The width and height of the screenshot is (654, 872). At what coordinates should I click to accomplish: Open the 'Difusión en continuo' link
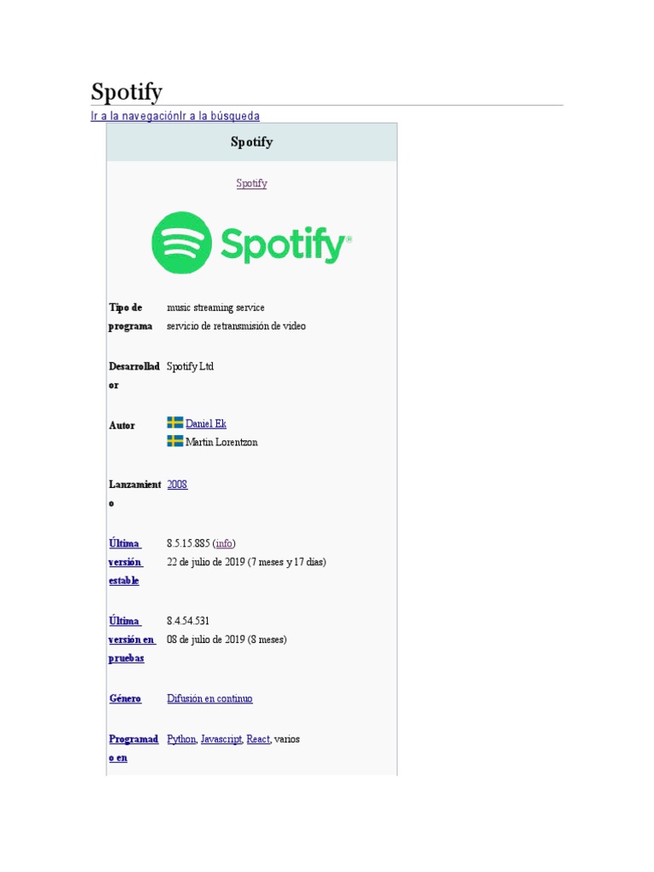(x=209, y=699)
